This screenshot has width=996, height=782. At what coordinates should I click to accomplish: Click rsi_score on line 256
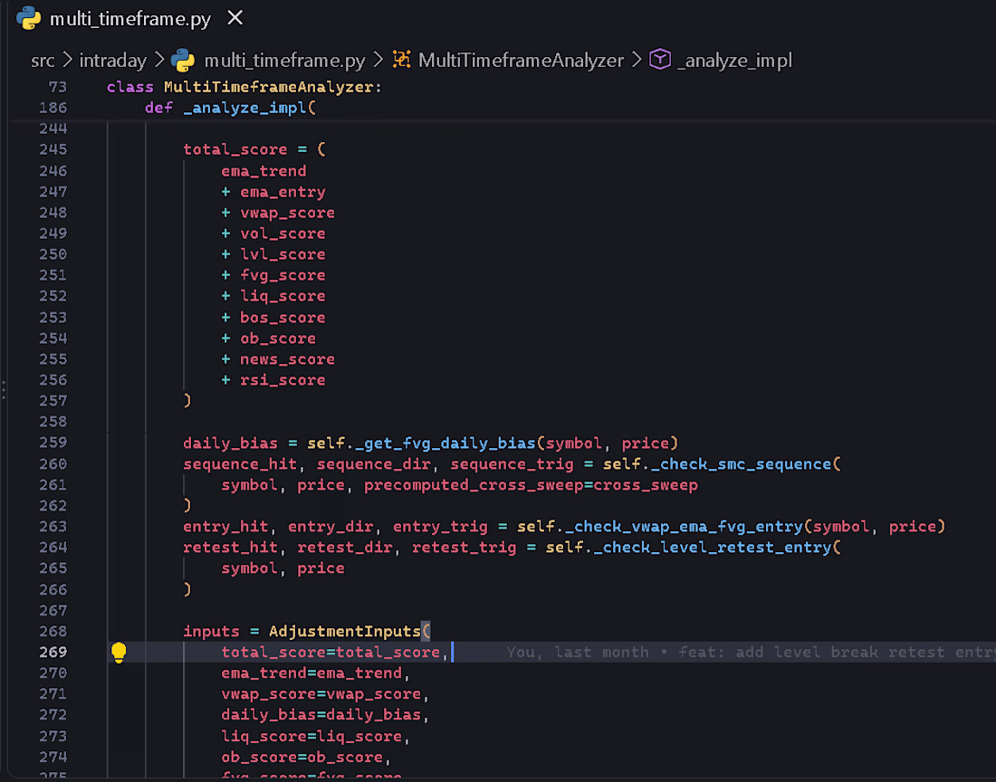(x=283, y=380)
